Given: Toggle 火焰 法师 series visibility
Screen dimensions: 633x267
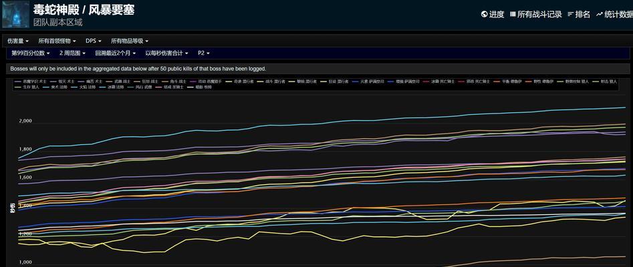Looking at the screenshot, I should click(87, 87).
